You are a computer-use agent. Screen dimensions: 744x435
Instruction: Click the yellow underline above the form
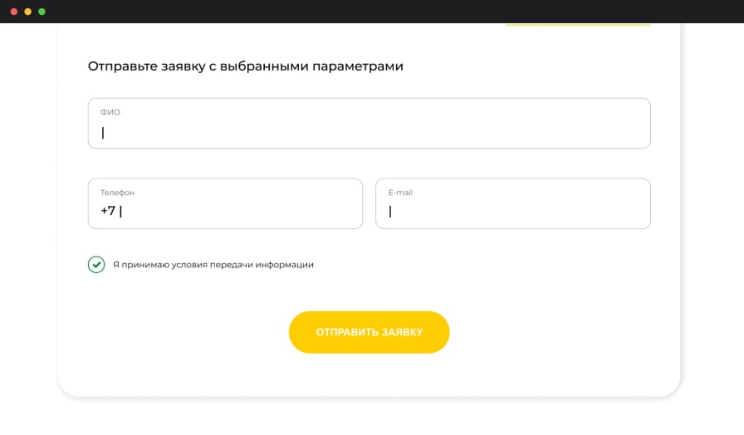577,25
